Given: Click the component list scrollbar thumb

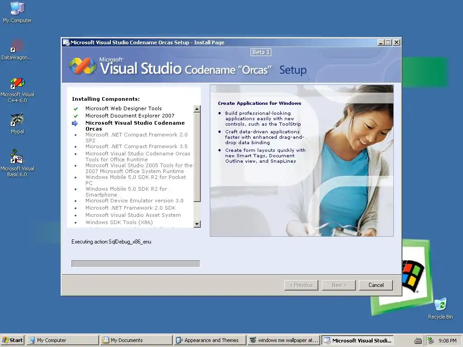Looking at the screenshot, I should [197, 157].
